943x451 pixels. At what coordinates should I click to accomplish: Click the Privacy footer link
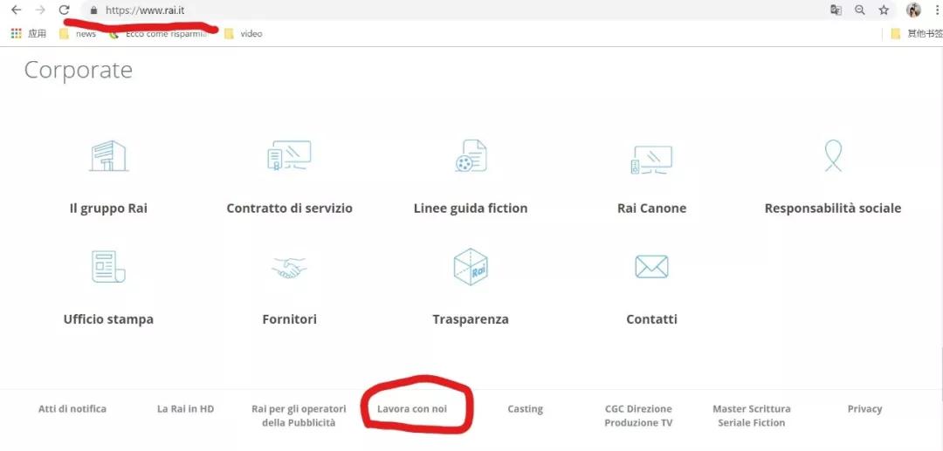(864, 409)
